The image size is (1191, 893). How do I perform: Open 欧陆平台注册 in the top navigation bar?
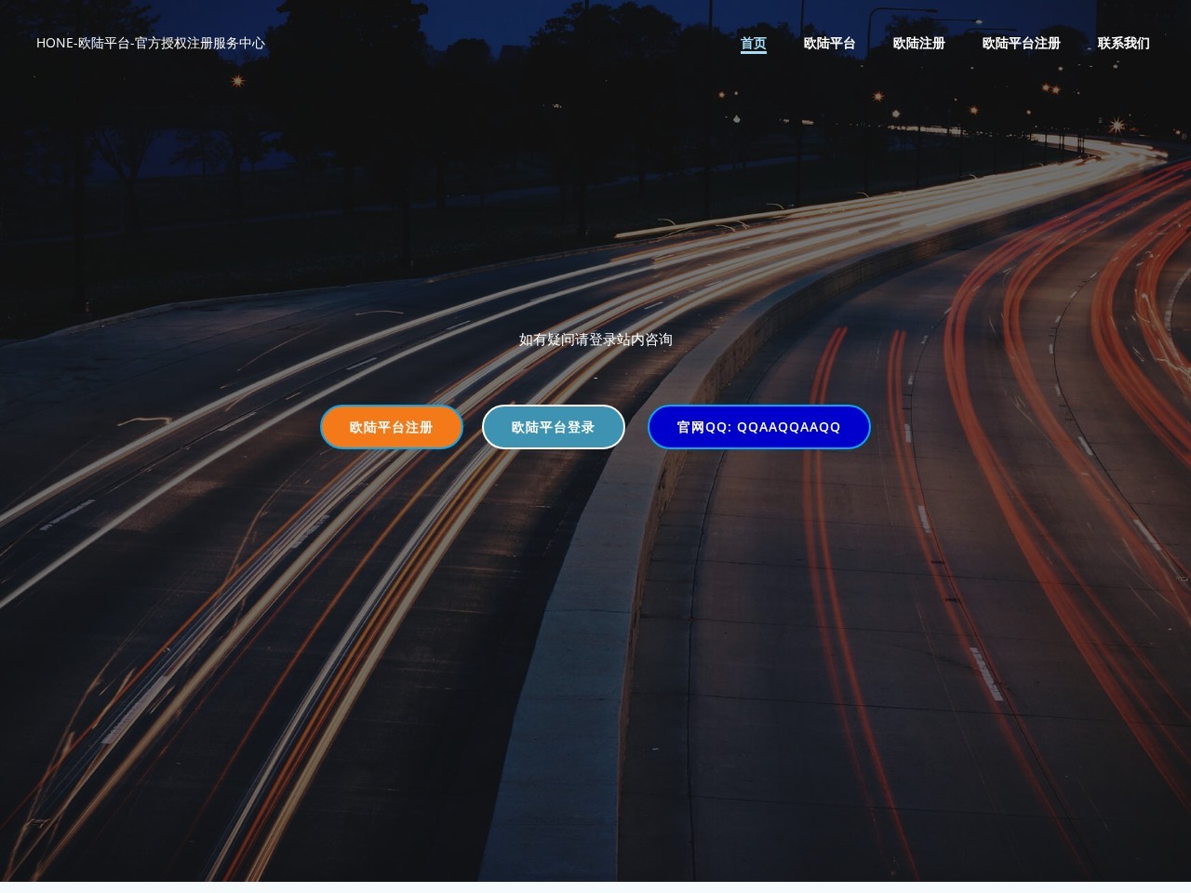coord(1021,43)
